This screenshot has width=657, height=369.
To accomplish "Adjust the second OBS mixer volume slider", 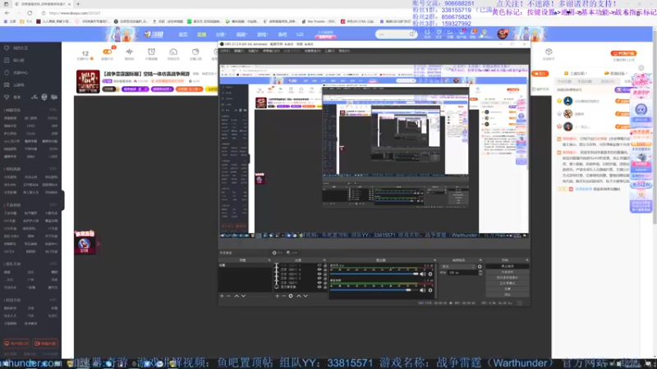I will [374, 290].
